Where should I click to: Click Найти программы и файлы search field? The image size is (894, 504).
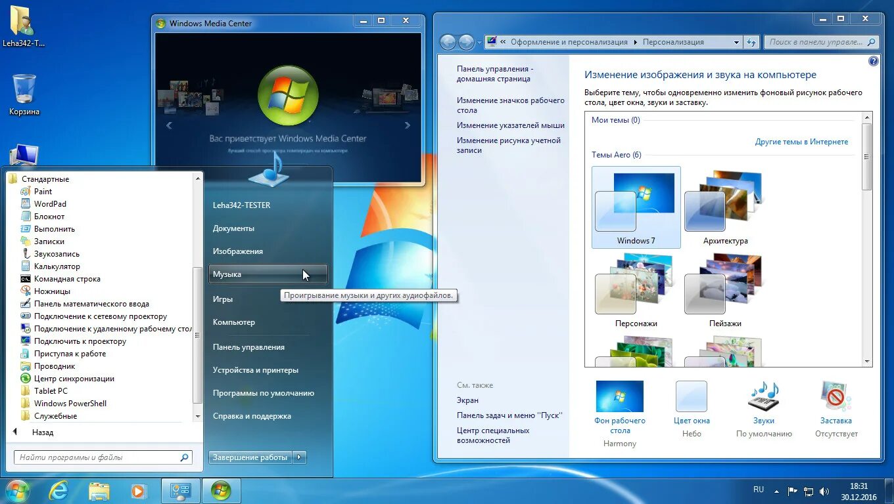[103, 457]
